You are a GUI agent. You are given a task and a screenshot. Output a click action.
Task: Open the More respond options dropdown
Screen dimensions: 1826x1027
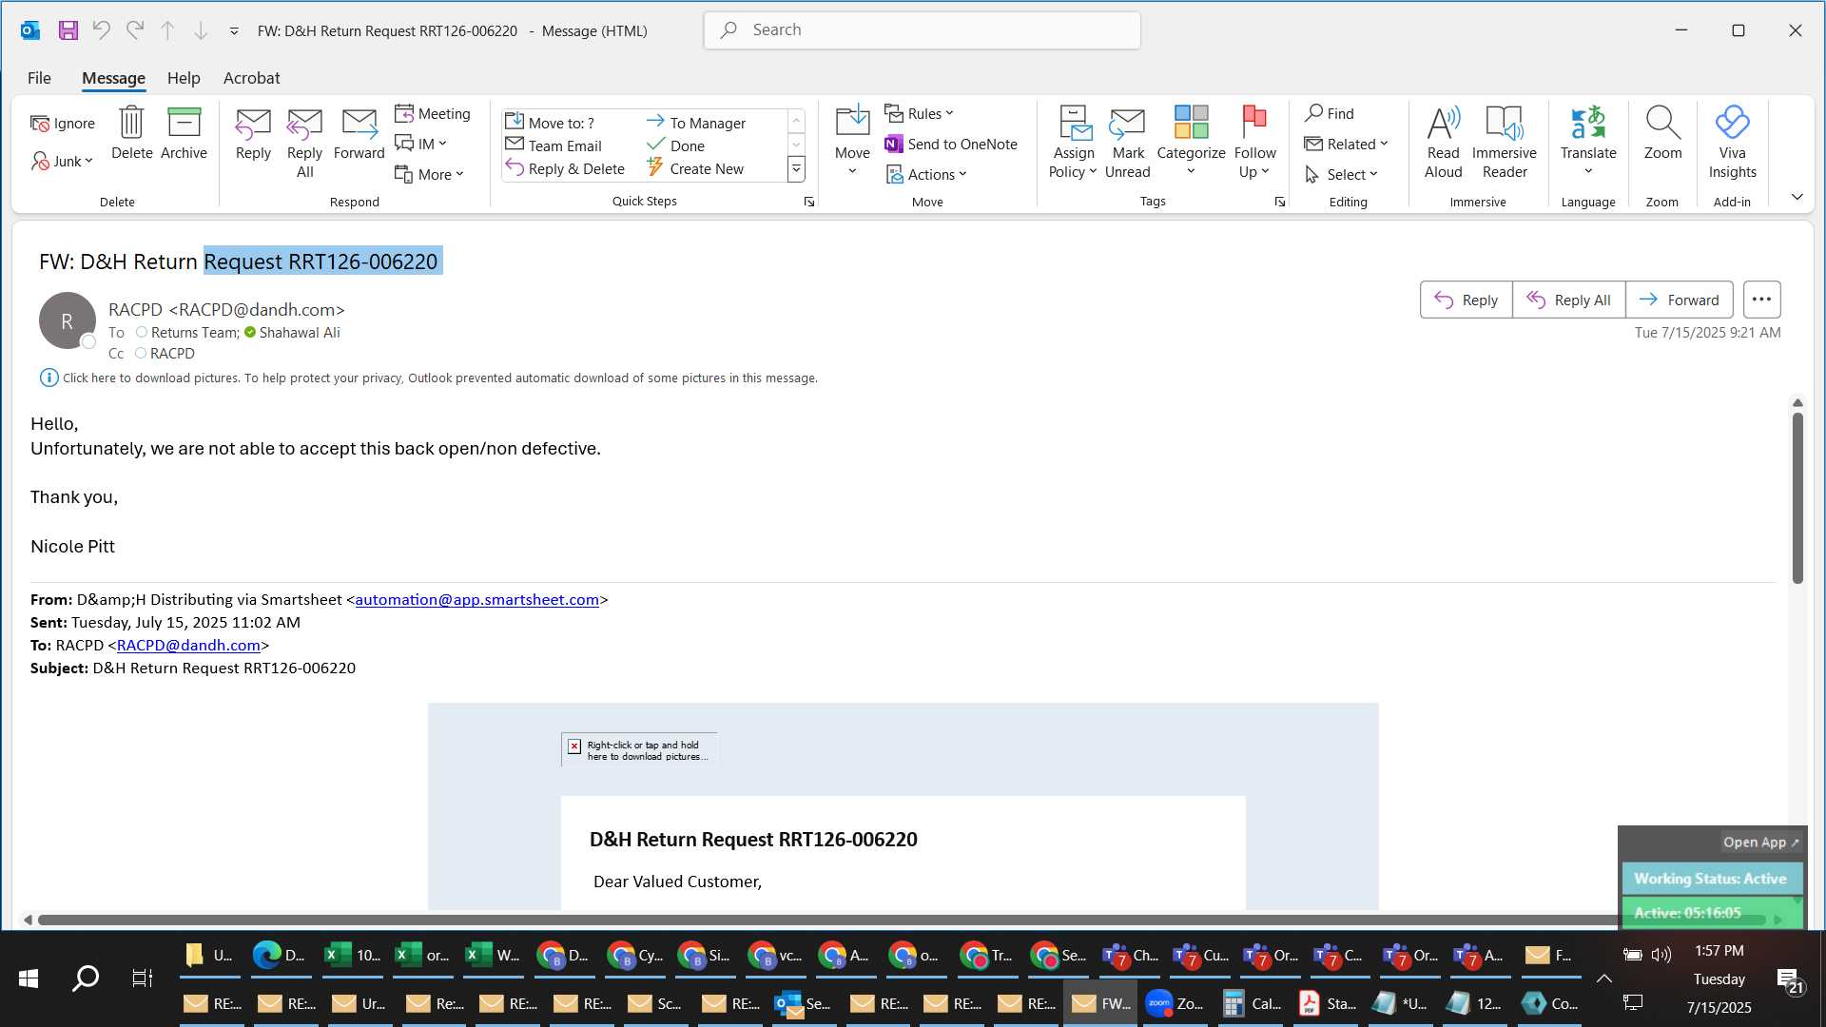(x=430, y=174)
